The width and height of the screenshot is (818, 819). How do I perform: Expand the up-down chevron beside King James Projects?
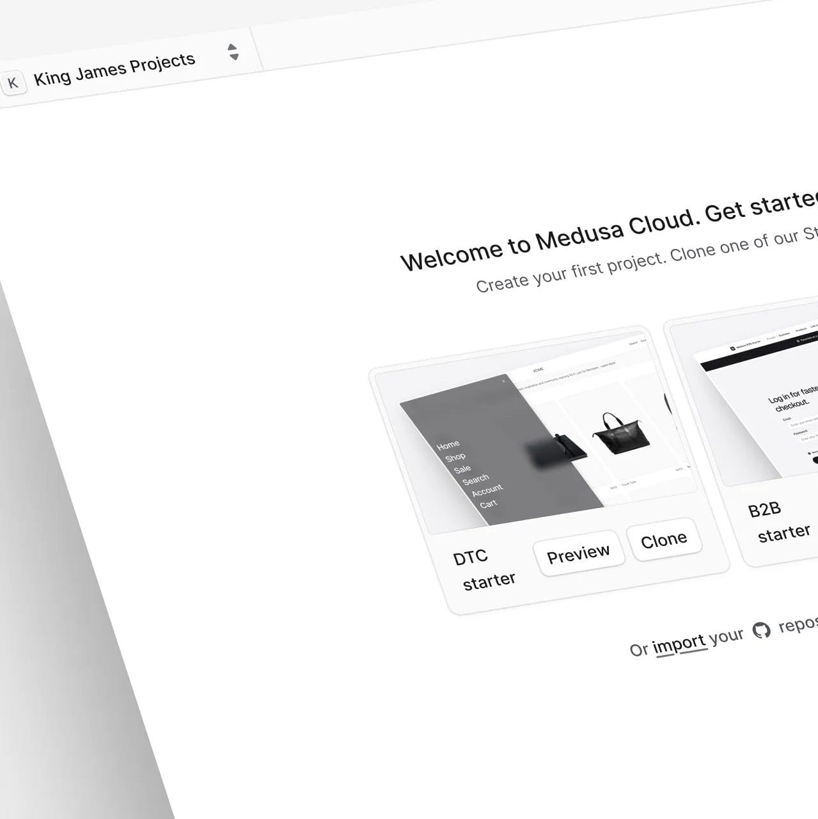pos(233,52)
